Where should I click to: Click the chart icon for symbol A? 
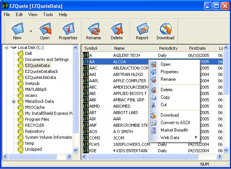click(x=86, y=55)
